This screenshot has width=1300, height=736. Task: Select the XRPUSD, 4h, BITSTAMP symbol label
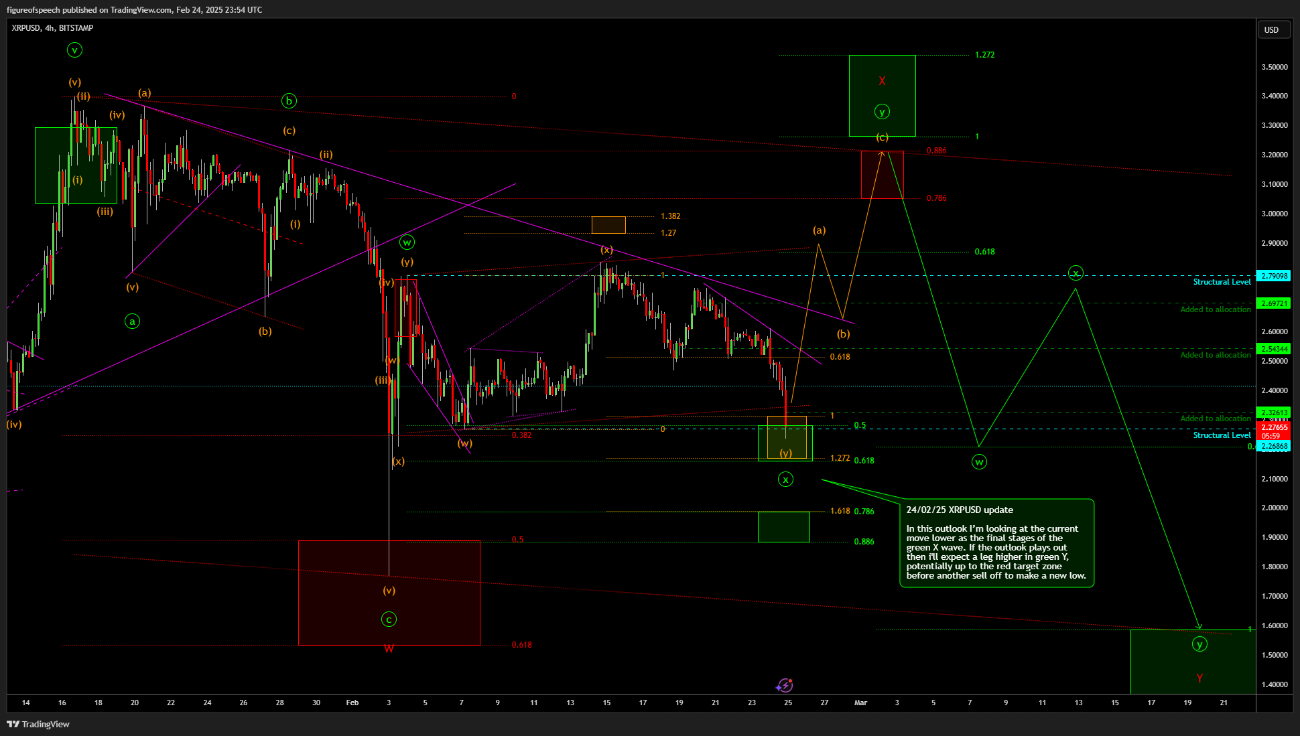pos(52,28)
